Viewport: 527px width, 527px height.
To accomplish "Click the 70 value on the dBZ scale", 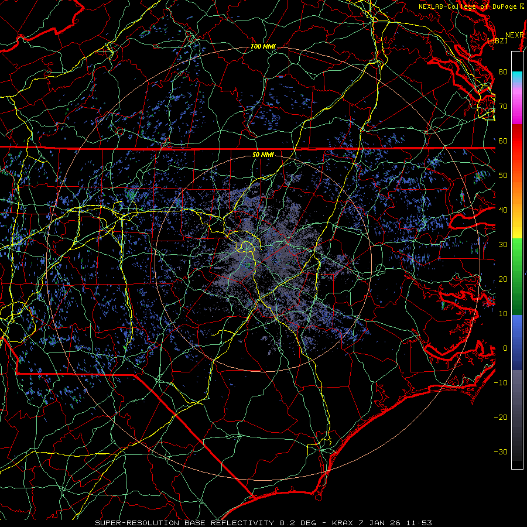I will pos(503,106).
